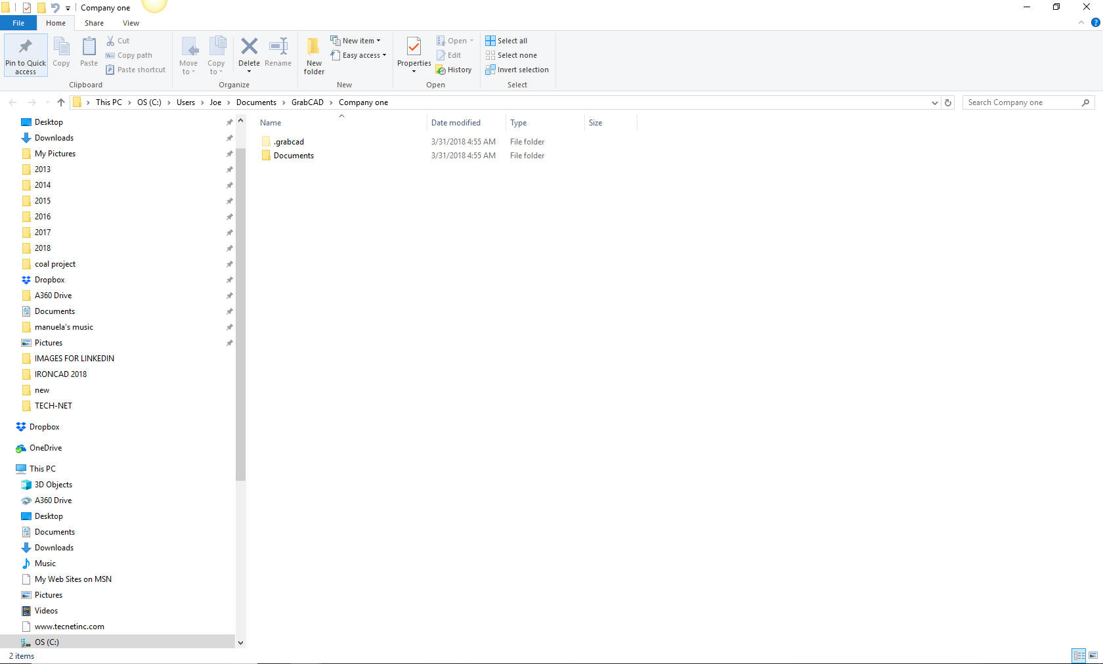
Task: Click the Back navigation arrow
Action: [x=12, y=102]
